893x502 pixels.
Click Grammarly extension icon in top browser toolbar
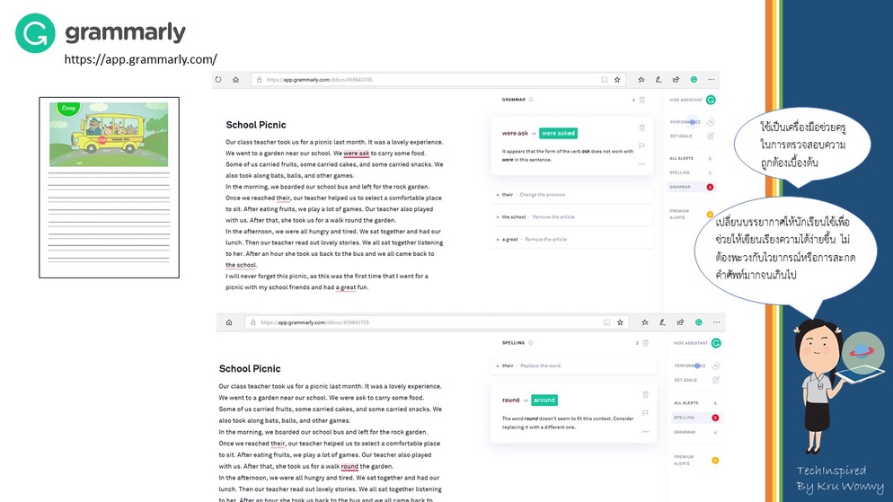(694, 80)
